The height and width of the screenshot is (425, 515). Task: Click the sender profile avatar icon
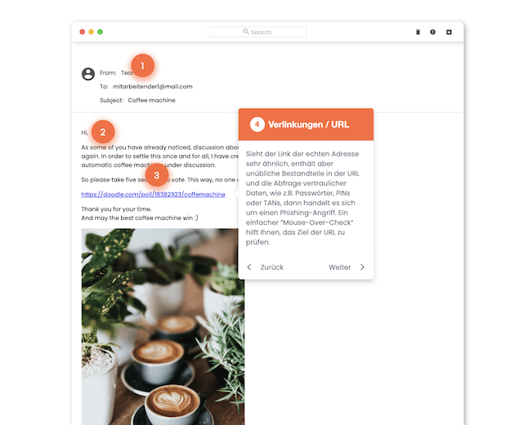[x=88, y=74]
